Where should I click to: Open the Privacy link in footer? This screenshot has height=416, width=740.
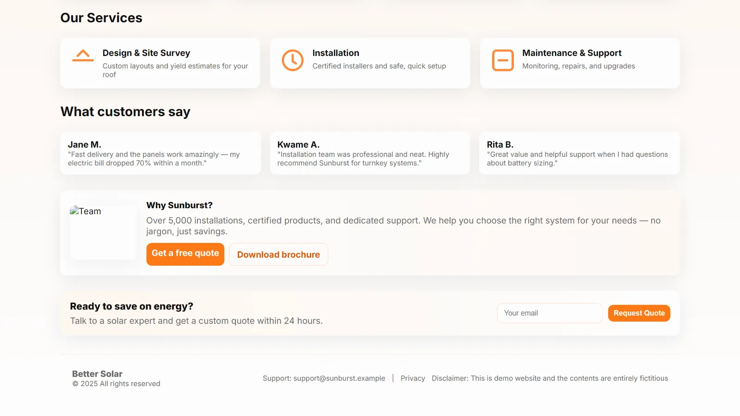pos(413,378)
